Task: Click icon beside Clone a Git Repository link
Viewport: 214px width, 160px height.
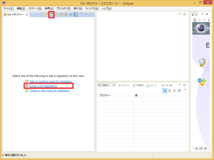Action: [x=26, y=86]
